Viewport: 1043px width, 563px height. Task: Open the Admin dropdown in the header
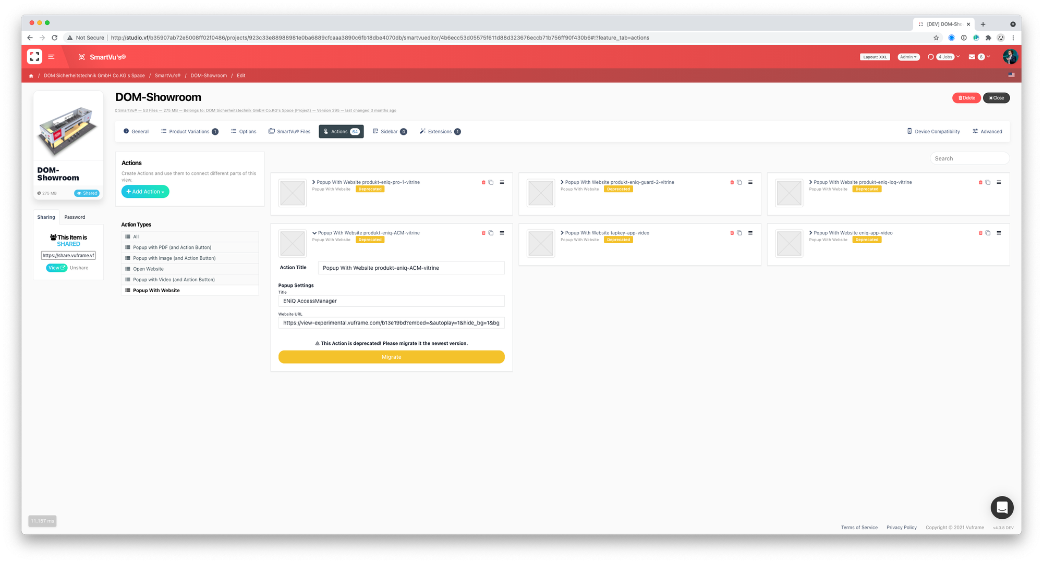coord(908,57)
